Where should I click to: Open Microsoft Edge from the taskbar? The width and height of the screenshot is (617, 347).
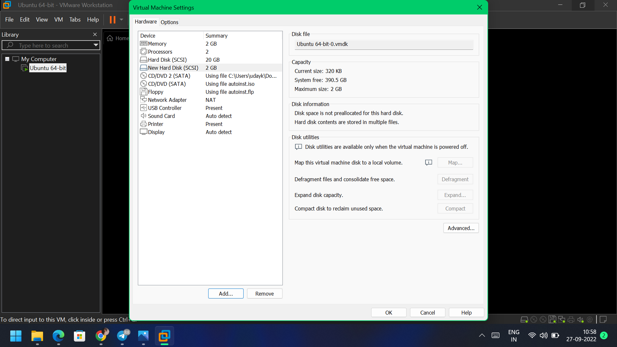pos(58,335)
